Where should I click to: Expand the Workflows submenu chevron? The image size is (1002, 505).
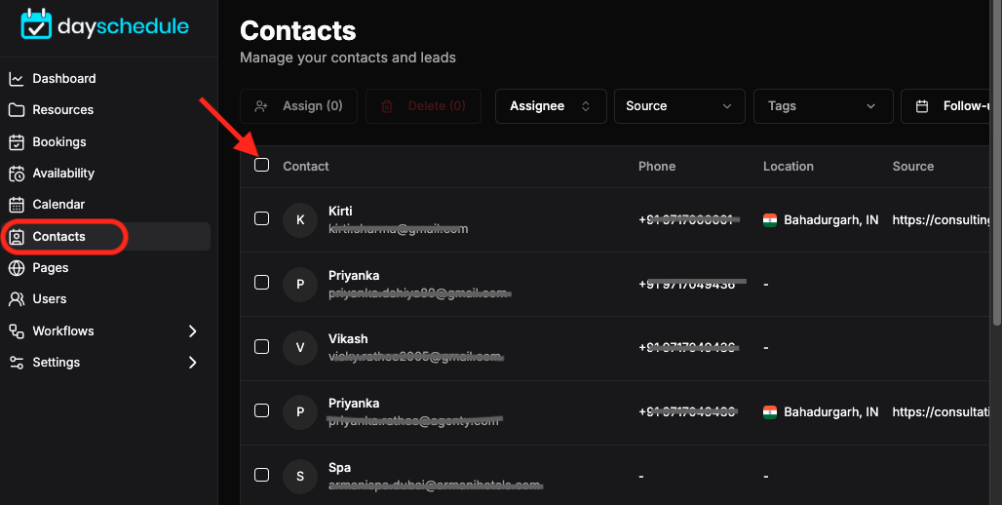(x=192, y=331)
